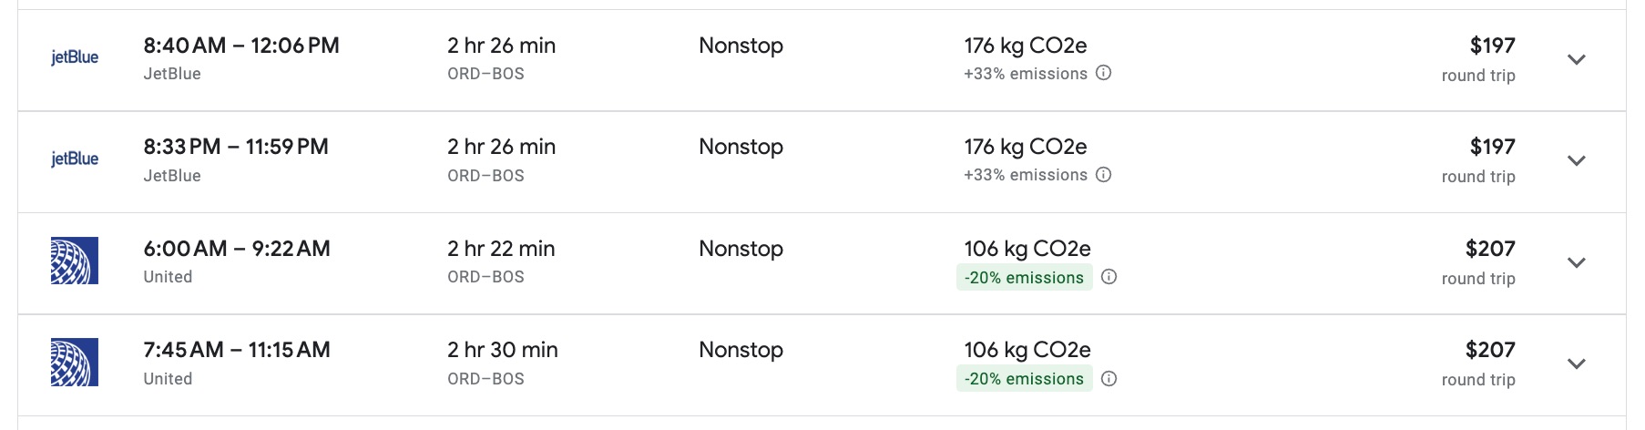The image size is (1645, 430).
Task: Click the JetBlue logo on 8:40 AM flight
Action: tap(75, 58)
